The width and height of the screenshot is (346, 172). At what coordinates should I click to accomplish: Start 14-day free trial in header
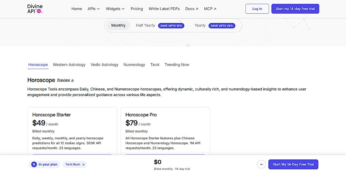[295, 9]
